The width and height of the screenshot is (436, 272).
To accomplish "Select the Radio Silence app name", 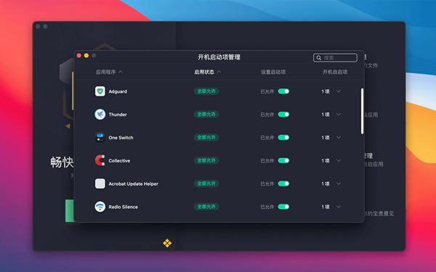I will 124,207.
